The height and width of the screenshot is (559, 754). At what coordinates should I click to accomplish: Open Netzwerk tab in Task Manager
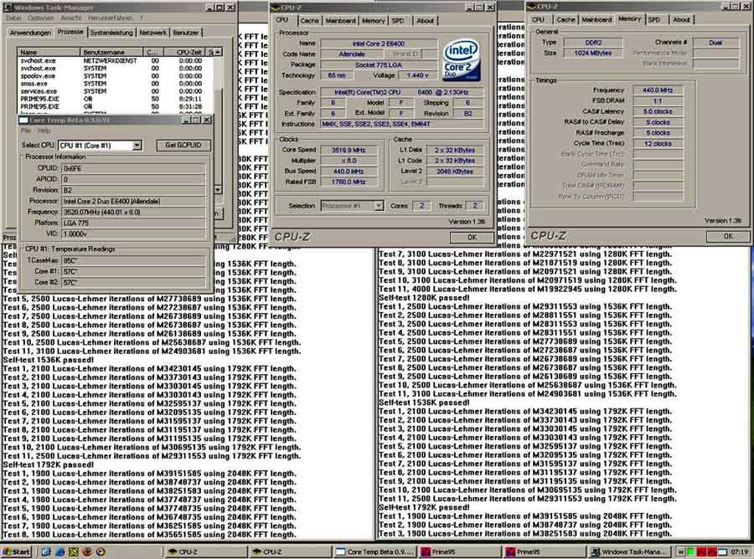[152, 33]
